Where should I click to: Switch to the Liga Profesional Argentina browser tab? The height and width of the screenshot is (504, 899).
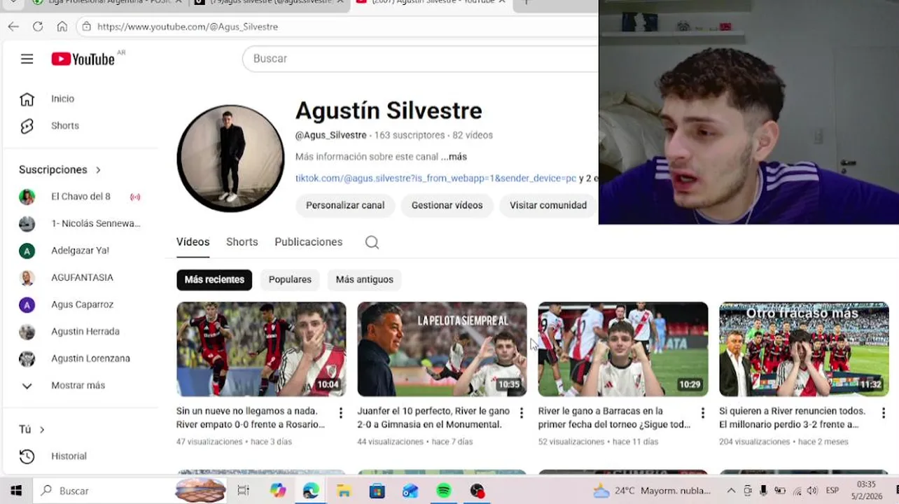click(x=105, y=3)
